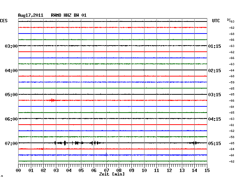Click the red seismic burst after 05:00 trace
This screenshot has height=180, width=236.
point(53,100)
